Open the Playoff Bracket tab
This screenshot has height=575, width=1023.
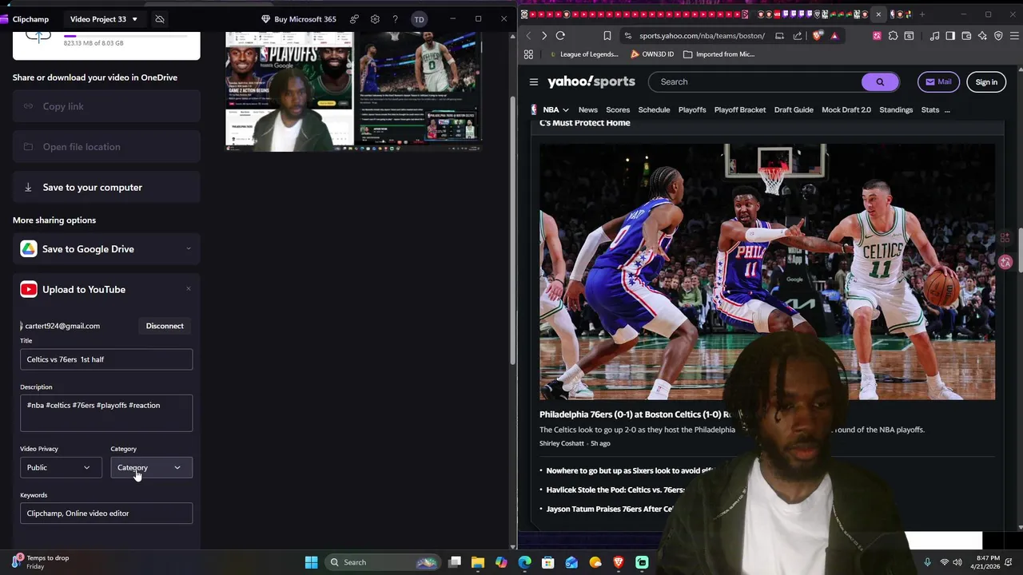tap(740, 109)
